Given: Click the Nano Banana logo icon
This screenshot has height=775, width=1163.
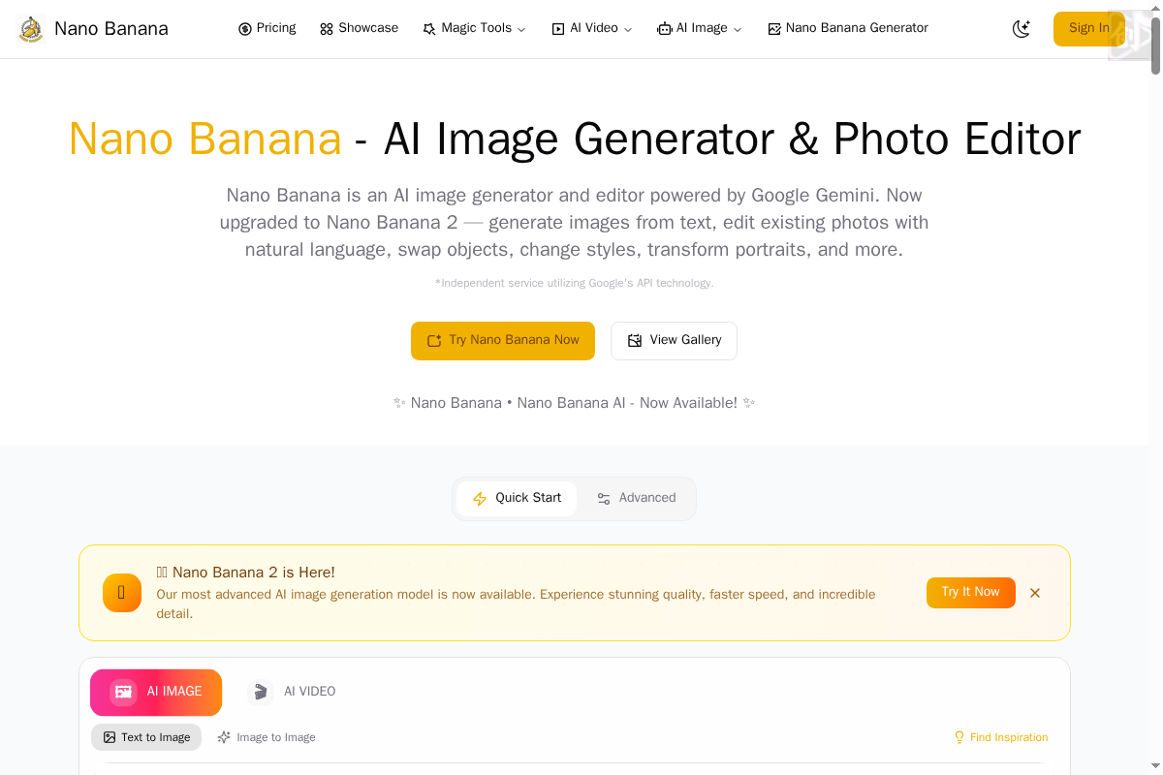Looking at the screenshot, I should click(31, 29).
